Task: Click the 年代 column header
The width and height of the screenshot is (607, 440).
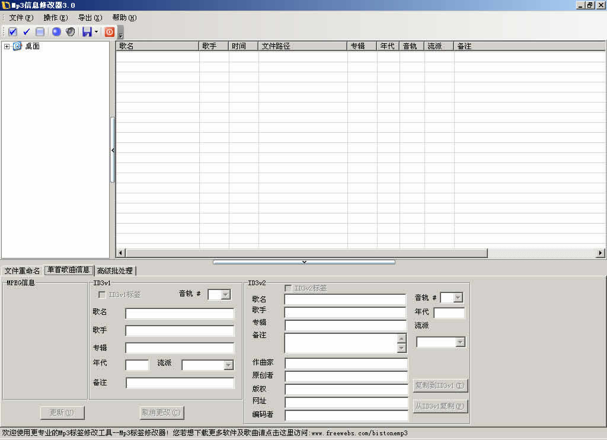Action: tap(388, 46)
